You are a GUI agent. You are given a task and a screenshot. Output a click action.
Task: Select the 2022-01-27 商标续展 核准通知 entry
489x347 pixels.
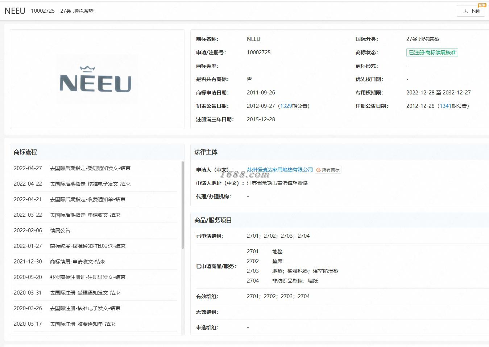point(95,246)
